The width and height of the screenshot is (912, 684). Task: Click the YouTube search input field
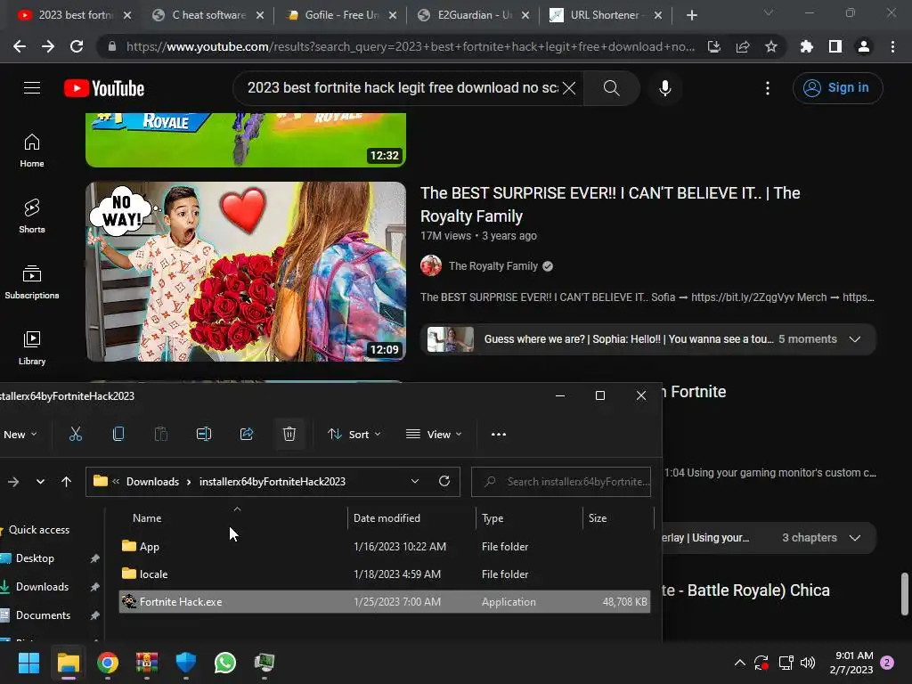point(403,88)
